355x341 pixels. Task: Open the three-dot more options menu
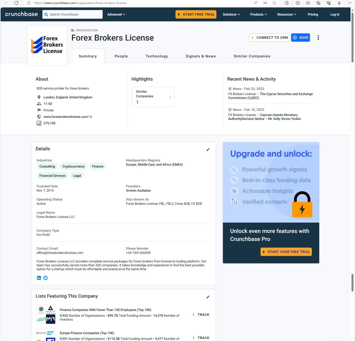(x=318, y=38)
